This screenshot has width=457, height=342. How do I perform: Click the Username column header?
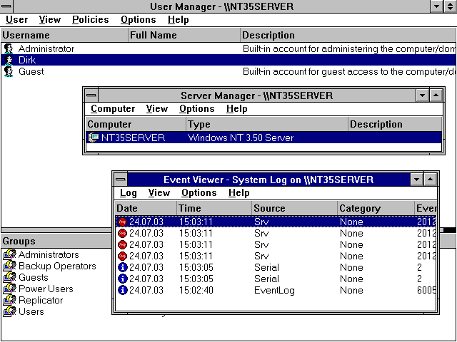pos(64,35)
